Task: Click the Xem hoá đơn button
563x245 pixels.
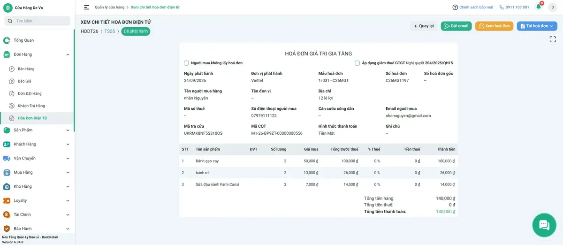Action: [494, 26]
